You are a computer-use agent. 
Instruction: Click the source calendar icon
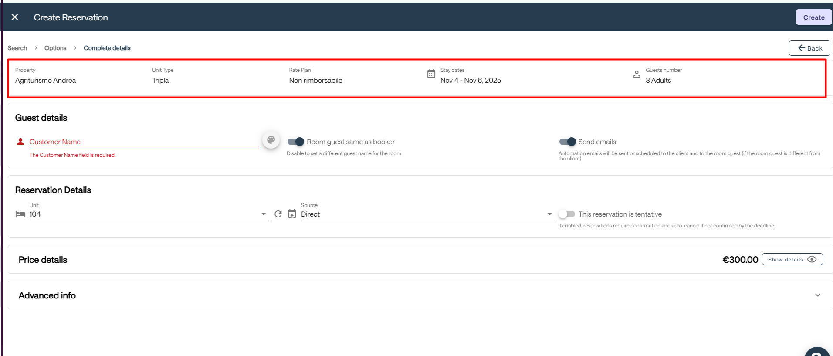(292, 214)
